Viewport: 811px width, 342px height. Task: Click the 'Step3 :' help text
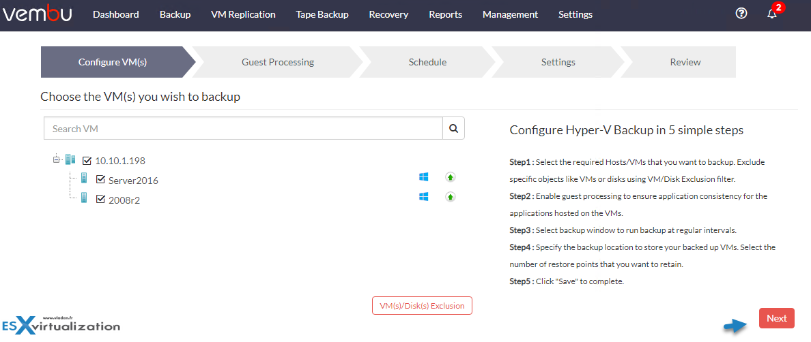pos(522,230)
